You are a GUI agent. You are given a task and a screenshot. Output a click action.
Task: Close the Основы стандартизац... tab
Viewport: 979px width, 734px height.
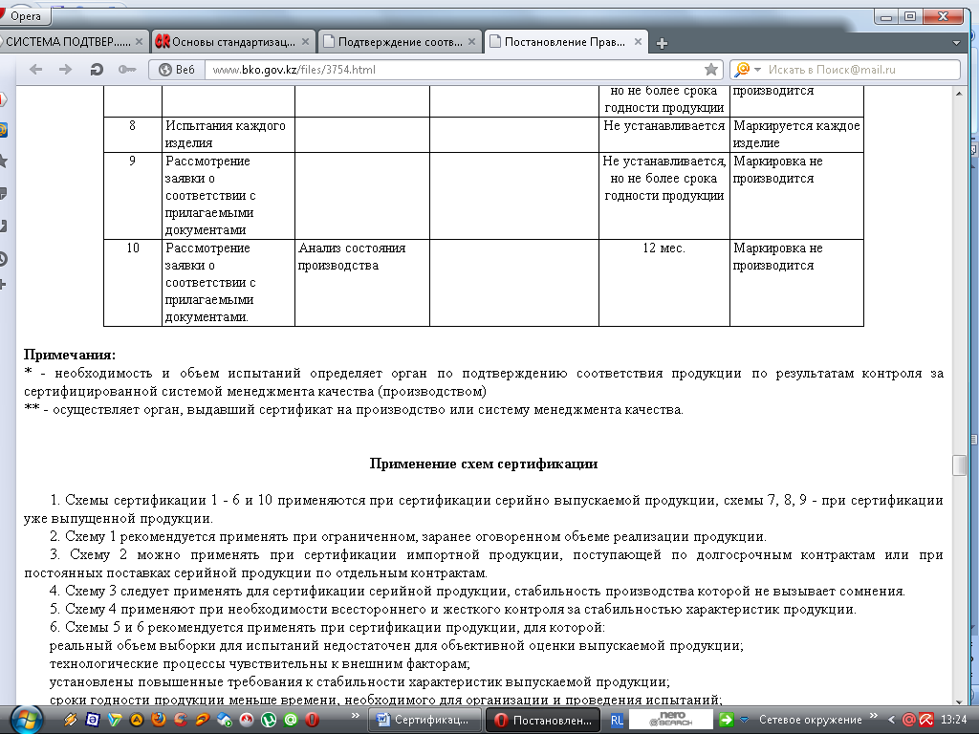pyautogui.click(x=305, y=42)
